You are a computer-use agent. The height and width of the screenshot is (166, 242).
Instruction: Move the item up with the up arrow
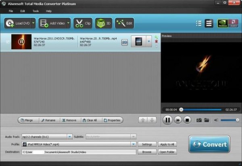point(143,120)
